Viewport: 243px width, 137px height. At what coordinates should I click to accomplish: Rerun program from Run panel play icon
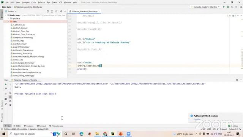tap(6, 84)
